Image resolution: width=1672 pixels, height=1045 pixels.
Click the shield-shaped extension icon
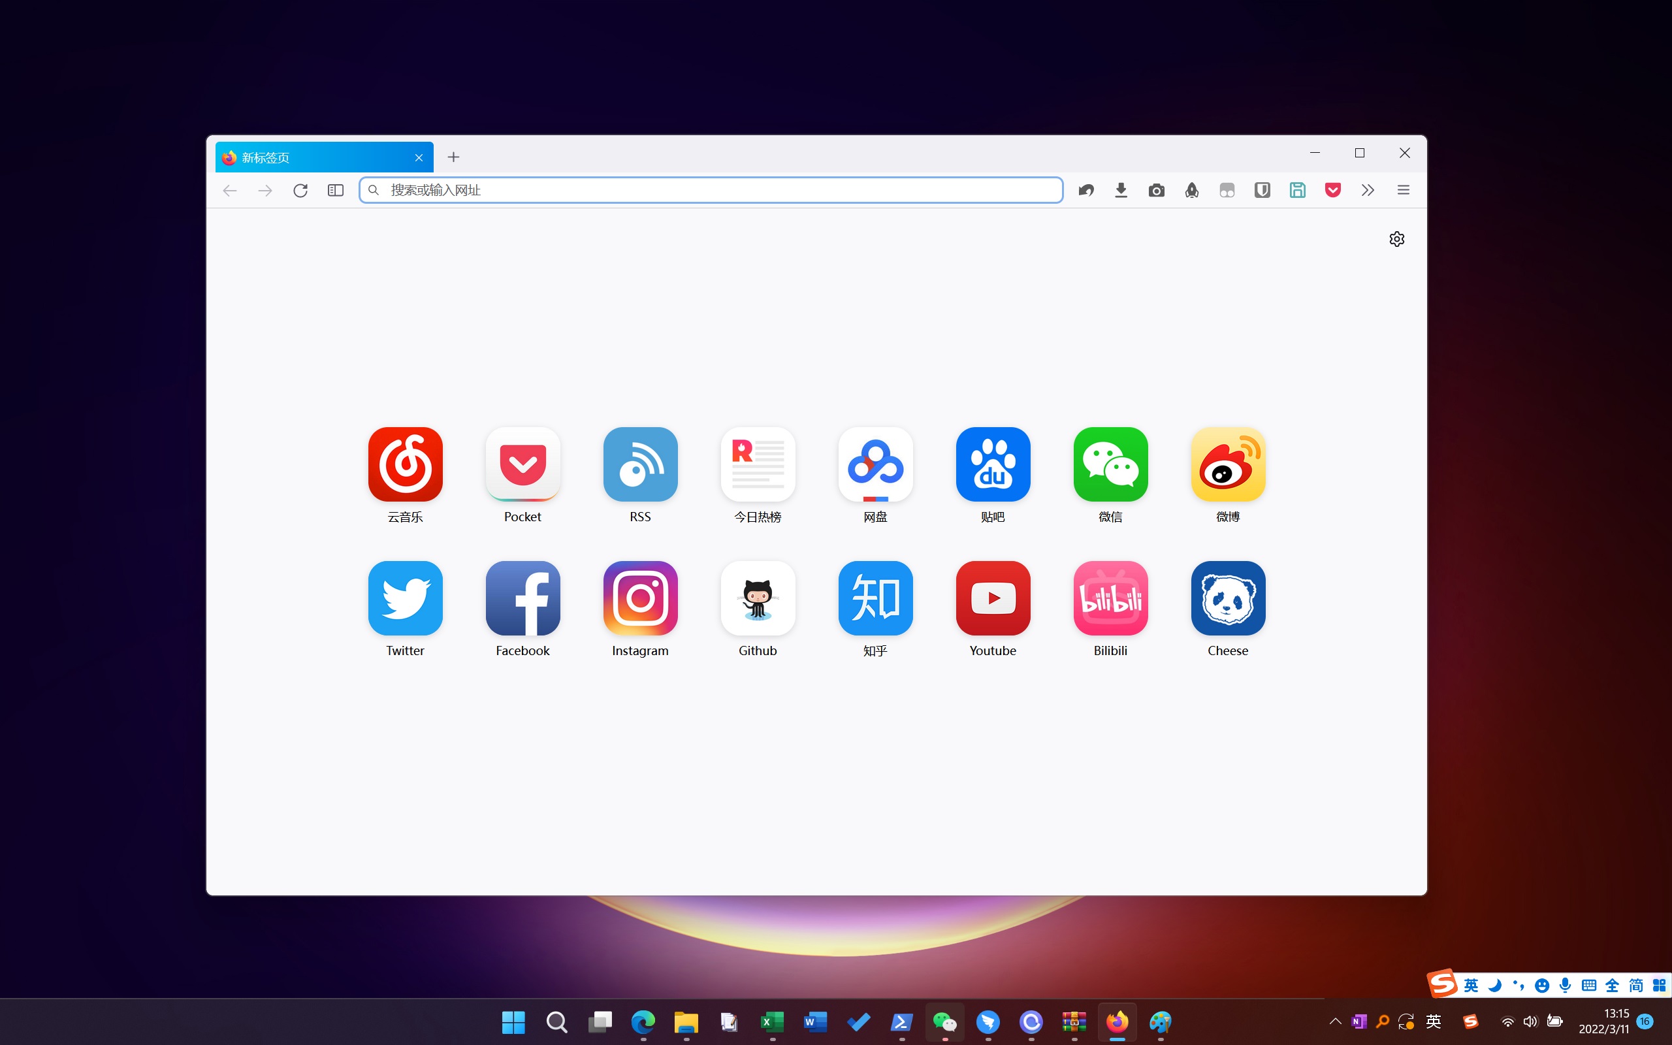tap(1262, 190)
